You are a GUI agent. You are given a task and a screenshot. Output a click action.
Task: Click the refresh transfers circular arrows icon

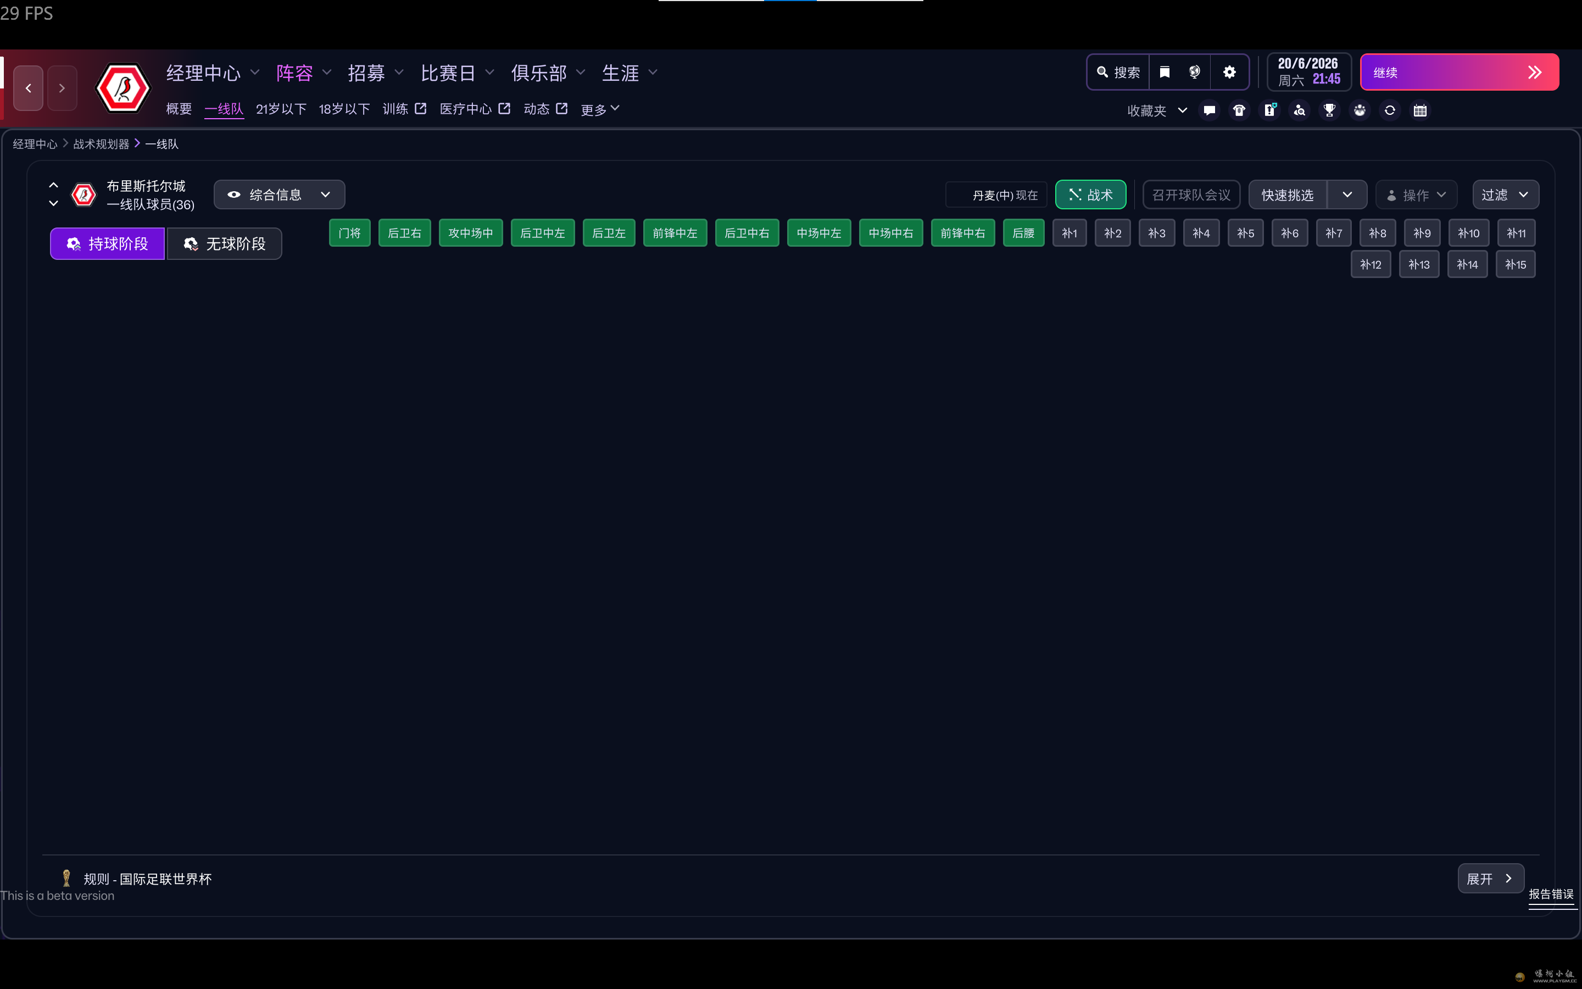click(1390, 110)
